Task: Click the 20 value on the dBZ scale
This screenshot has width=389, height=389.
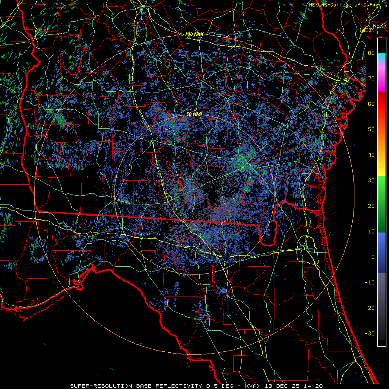Action: [x=371, y=206]
